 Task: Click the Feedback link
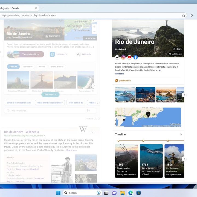[x=89, y=119]
